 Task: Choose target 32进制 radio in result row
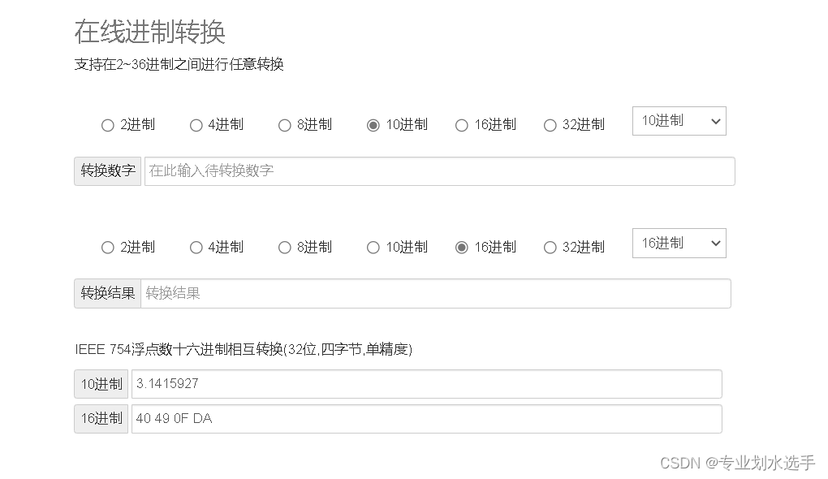[550, 247]
